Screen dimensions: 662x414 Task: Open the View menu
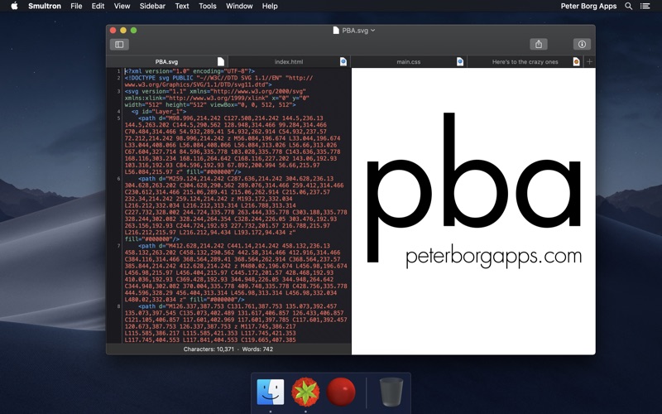[x=122, y=6]
